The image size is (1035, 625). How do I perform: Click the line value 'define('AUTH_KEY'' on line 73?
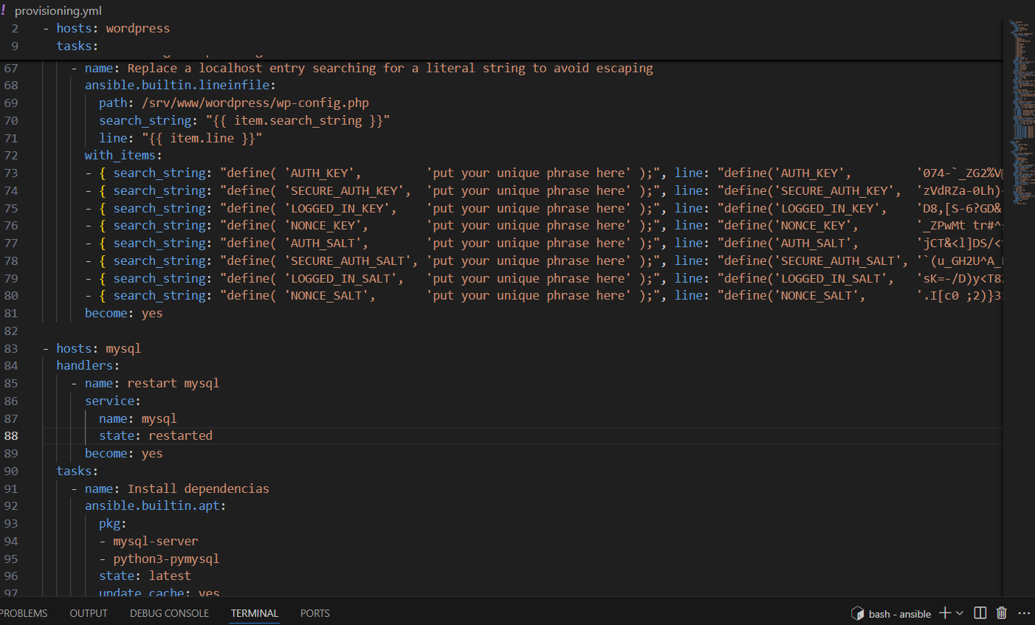[785, 173]
